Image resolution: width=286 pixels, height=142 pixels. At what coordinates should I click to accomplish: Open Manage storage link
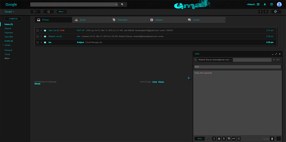coord(37,84)
